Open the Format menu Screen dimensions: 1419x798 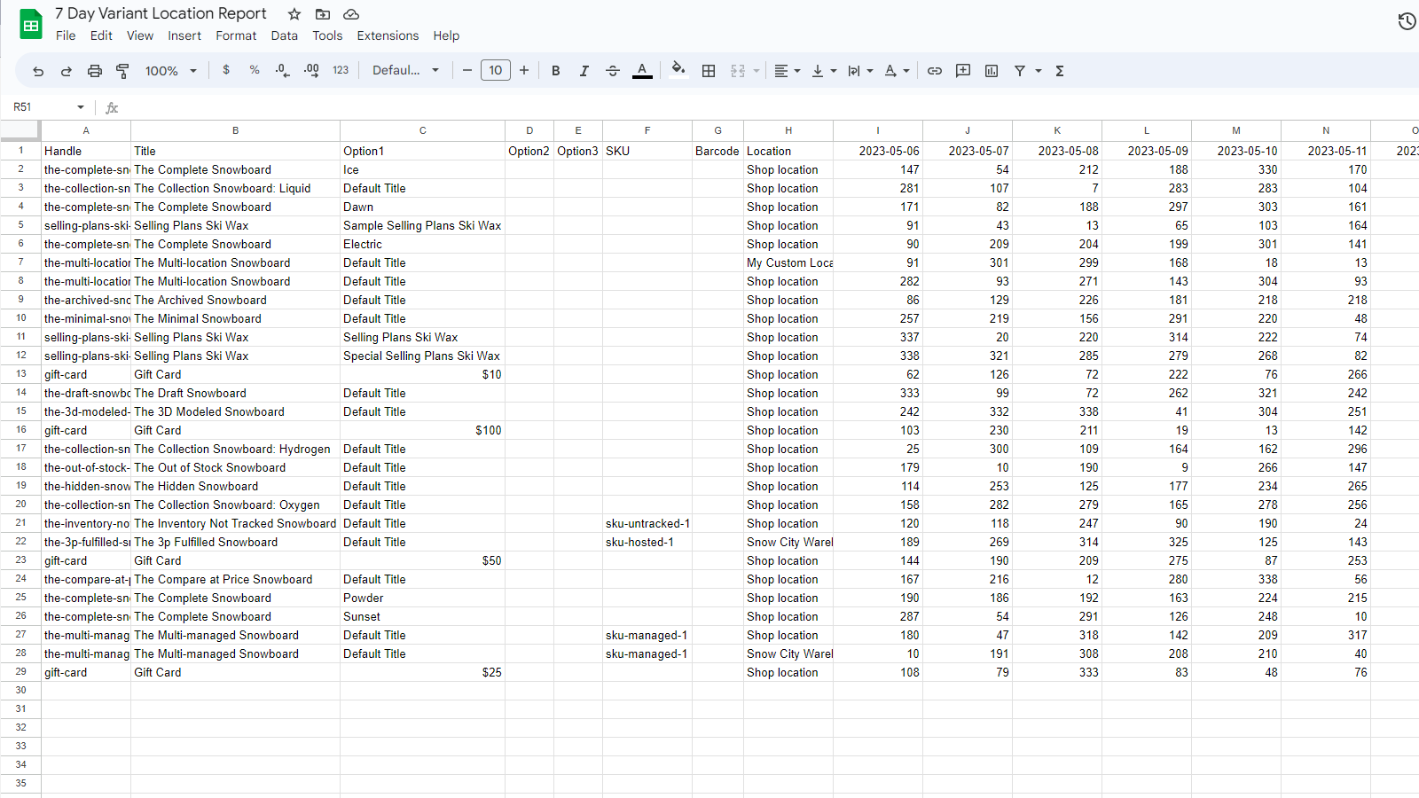[236, 35]
